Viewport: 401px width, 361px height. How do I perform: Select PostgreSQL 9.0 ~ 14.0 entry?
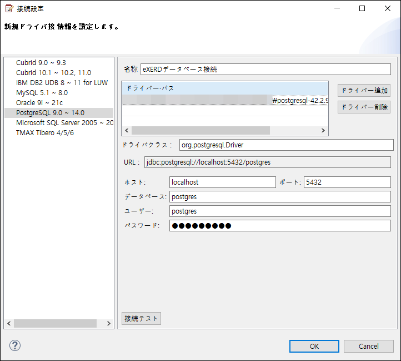click(59, 113)
